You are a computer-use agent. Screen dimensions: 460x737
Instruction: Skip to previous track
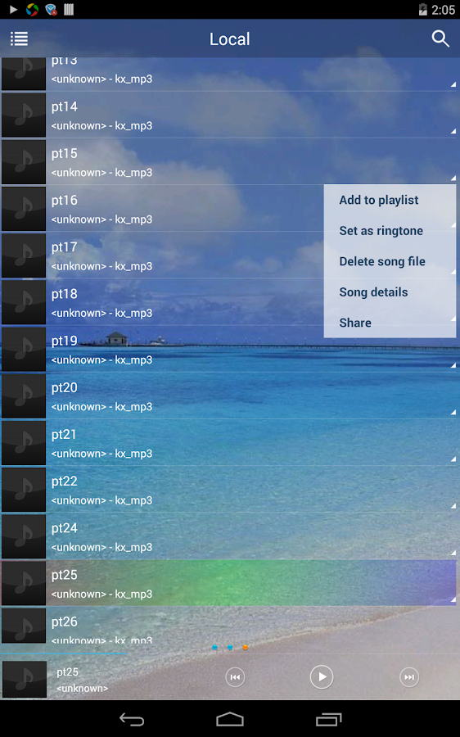point(235,677)
